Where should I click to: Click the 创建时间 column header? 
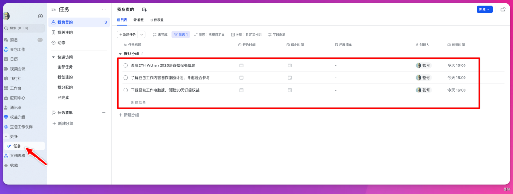(456, 45)
